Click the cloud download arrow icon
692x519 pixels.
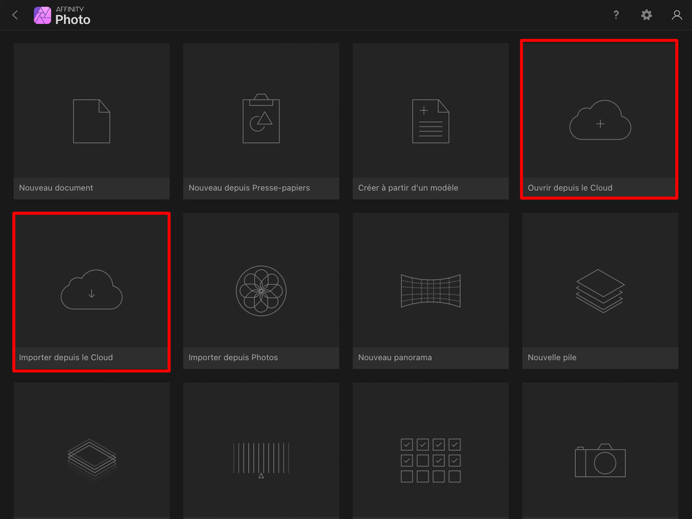coord(91,289)
